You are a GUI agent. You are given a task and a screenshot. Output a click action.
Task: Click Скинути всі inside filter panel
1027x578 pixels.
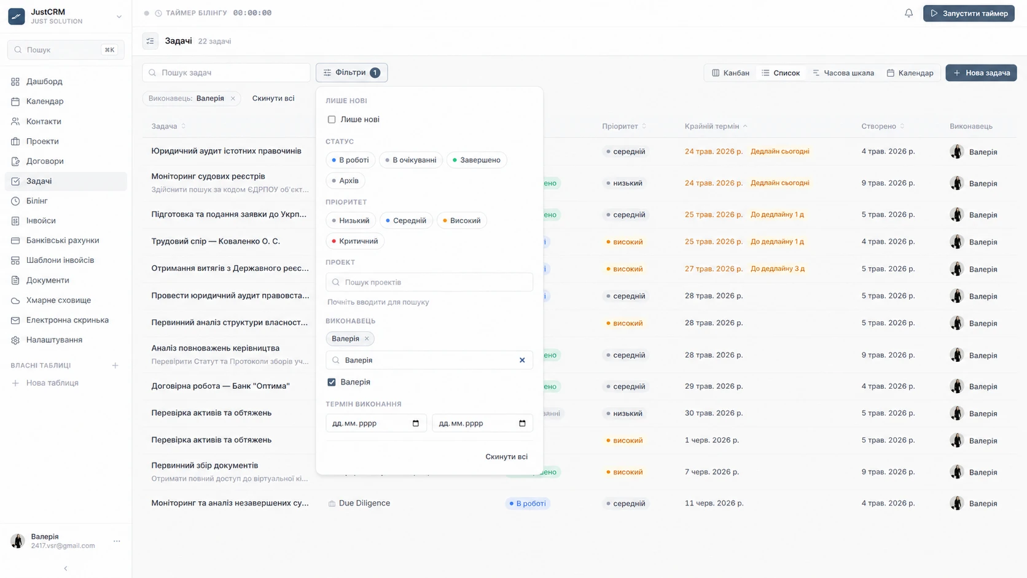506,456
